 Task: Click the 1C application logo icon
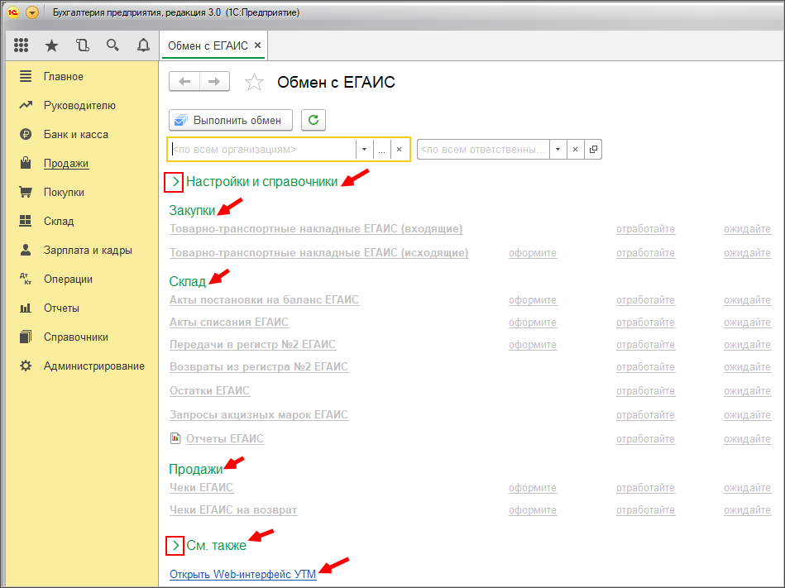coord(13,12)
